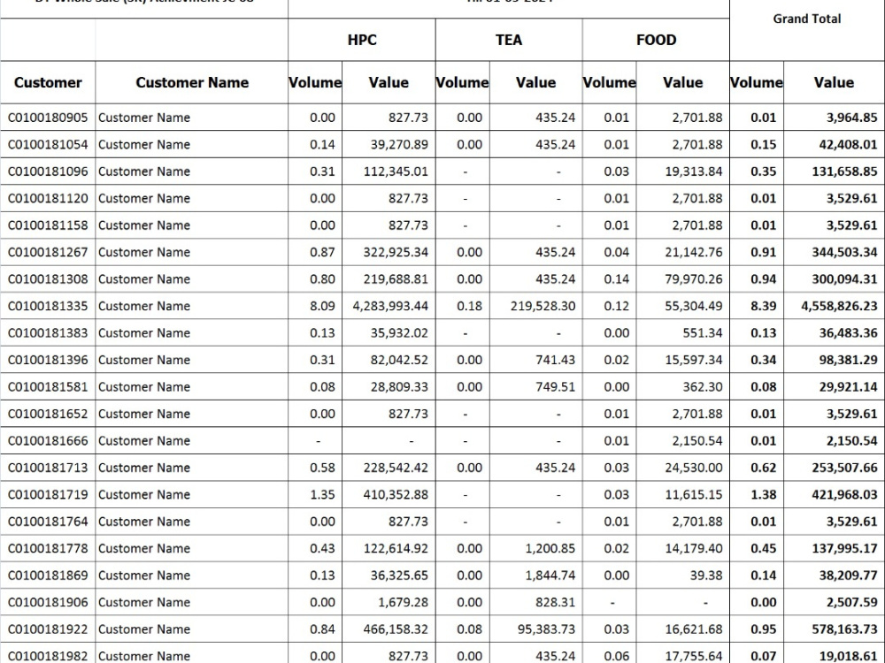The image size is (885, 663).
Task: Click FOOD value 79,970.26
Action: 694,279
